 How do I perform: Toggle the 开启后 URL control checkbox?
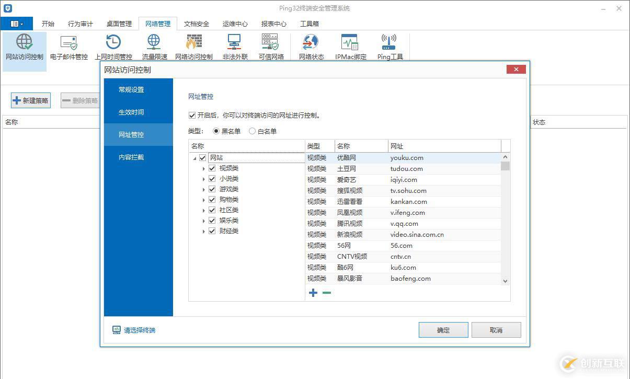click(192, 115)
